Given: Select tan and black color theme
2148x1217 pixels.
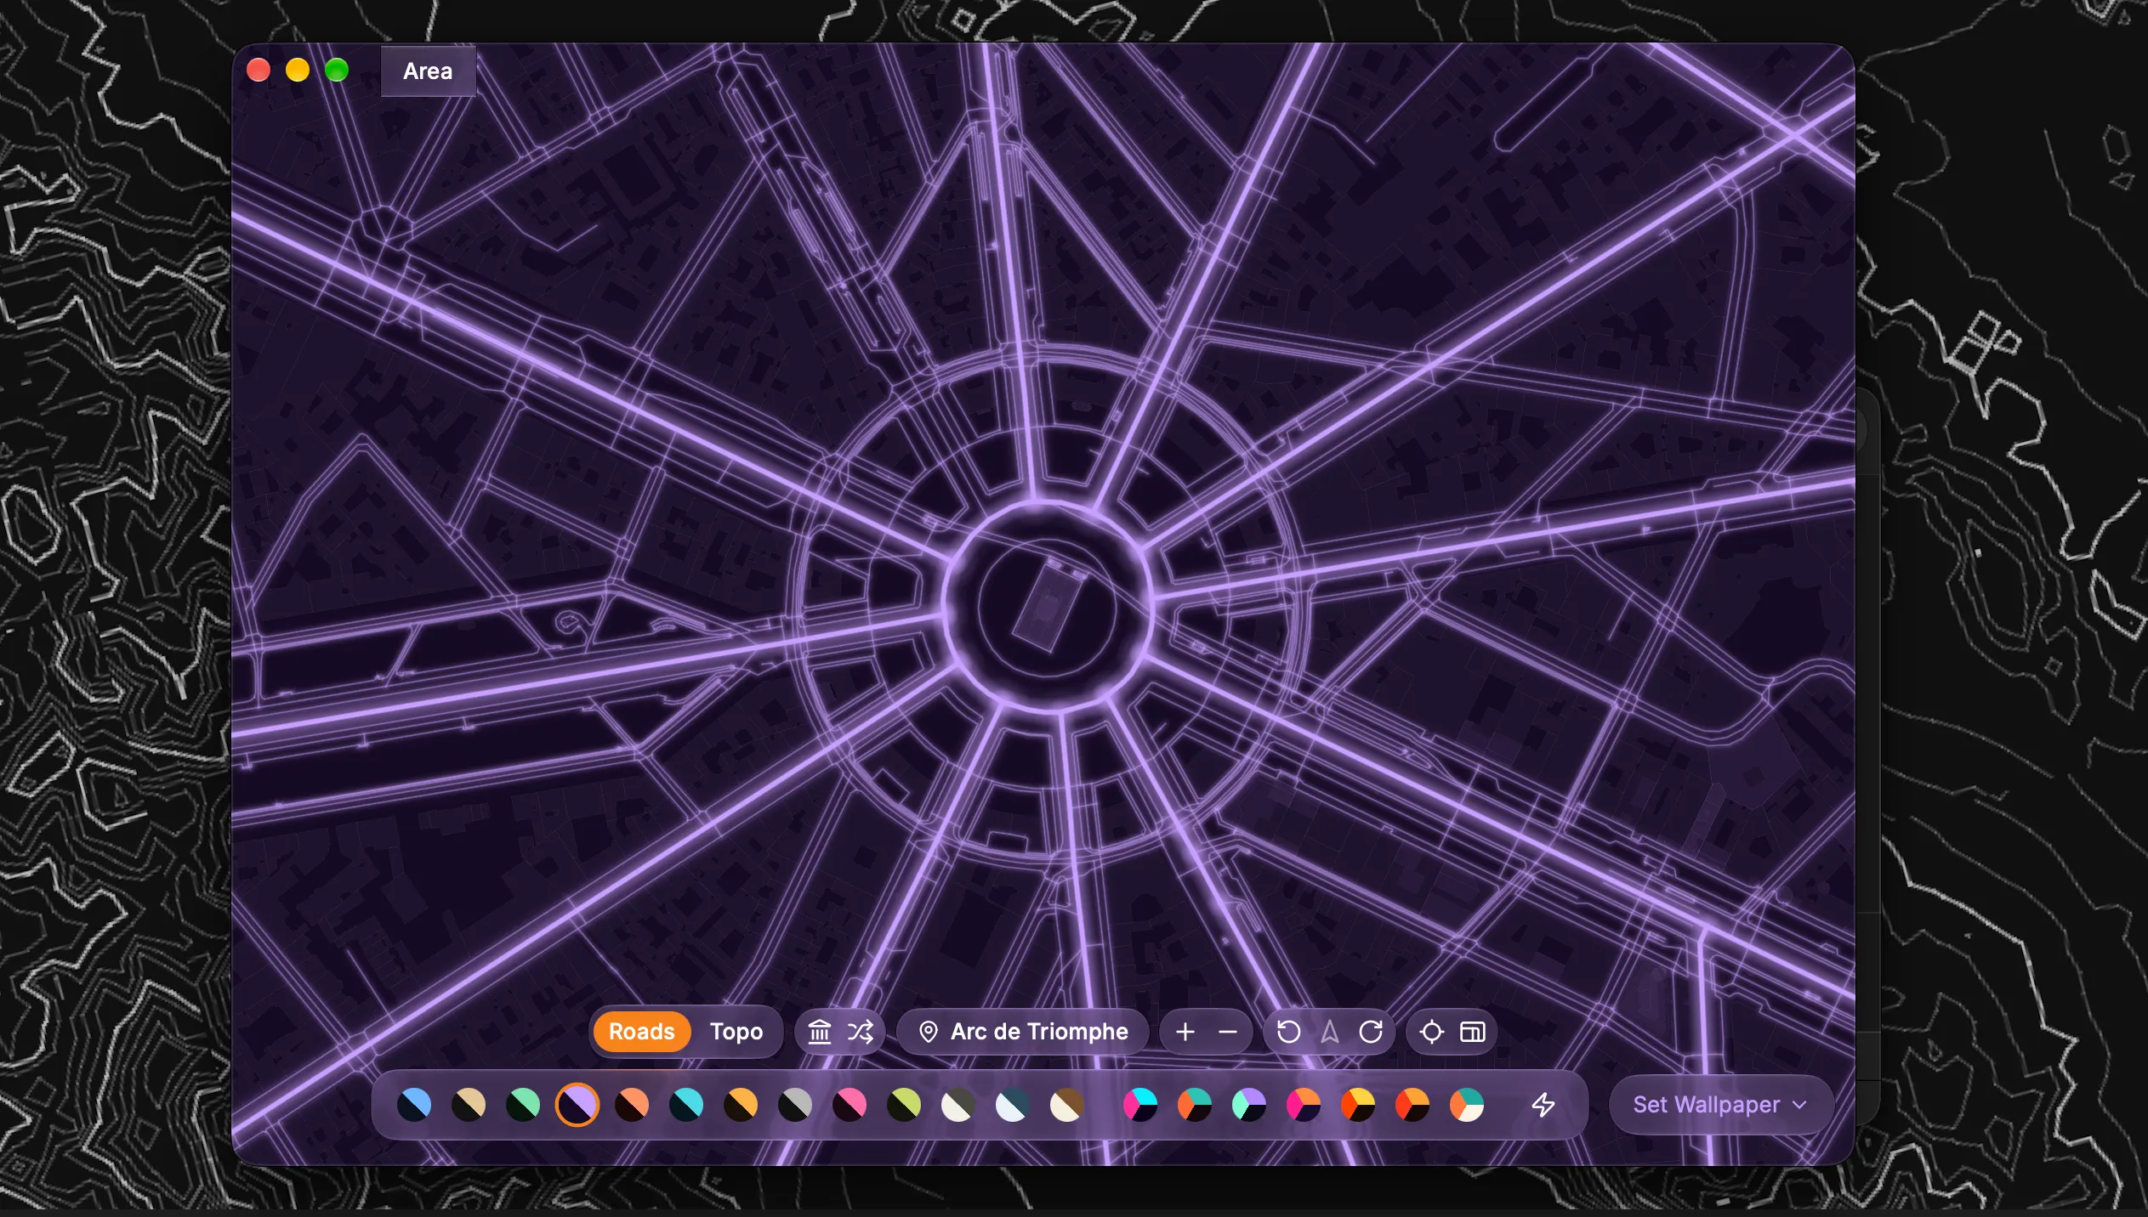Looking at the screenshot, I should (469, 1105).
